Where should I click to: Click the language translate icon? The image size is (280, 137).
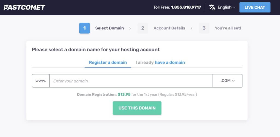point(212,7)
